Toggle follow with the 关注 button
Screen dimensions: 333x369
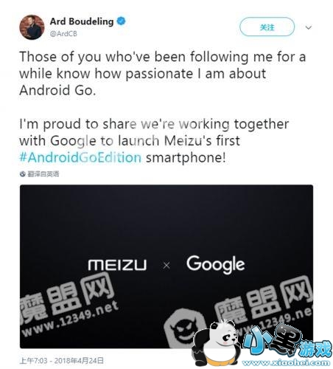267,27
